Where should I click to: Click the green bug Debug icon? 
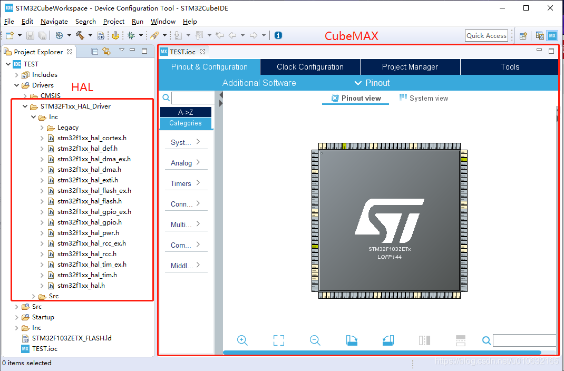coord(131,35)
